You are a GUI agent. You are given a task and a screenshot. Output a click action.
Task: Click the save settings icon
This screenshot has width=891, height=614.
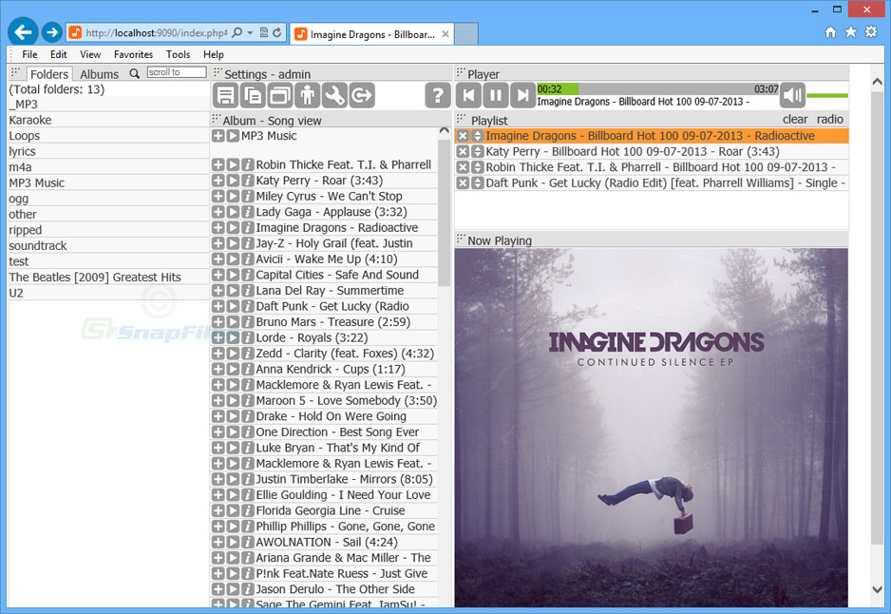click(226, 94)
